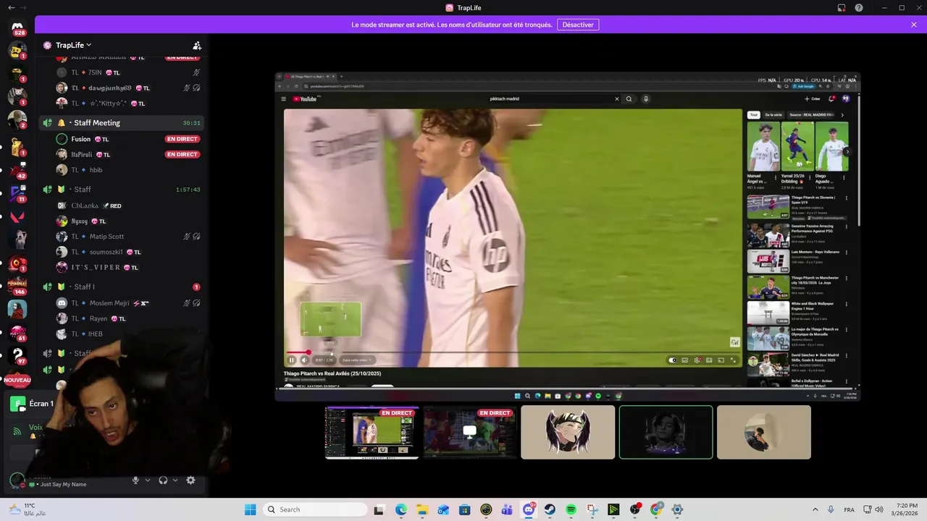Select the 'Tout' filter chip

pyautogui.click(x=753, y=115)
